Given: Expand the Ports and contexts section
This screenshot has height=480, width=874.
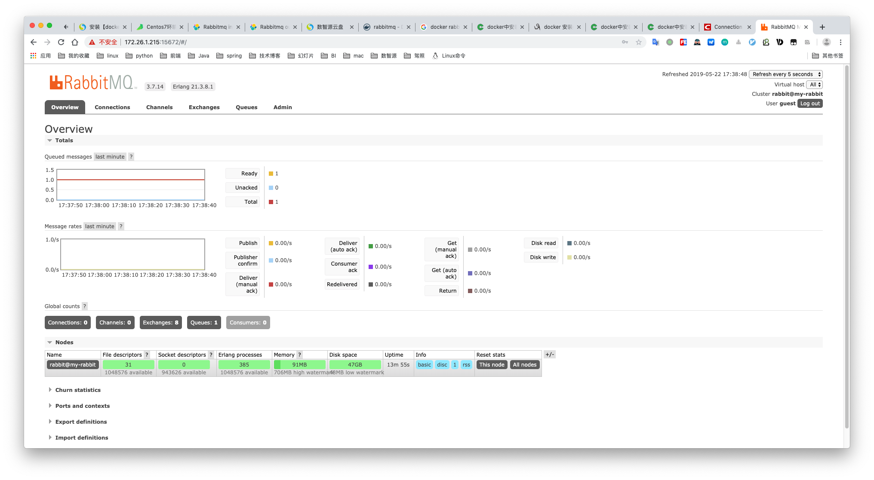Looking at the screenshot, I should click(x=82, y=406).
